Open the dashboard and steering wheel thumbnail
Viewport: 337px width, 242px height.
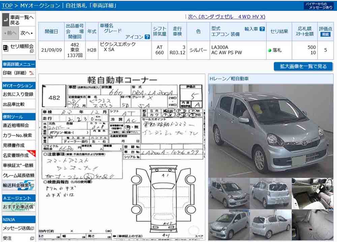pyautogui.click(x=312, y=193)
